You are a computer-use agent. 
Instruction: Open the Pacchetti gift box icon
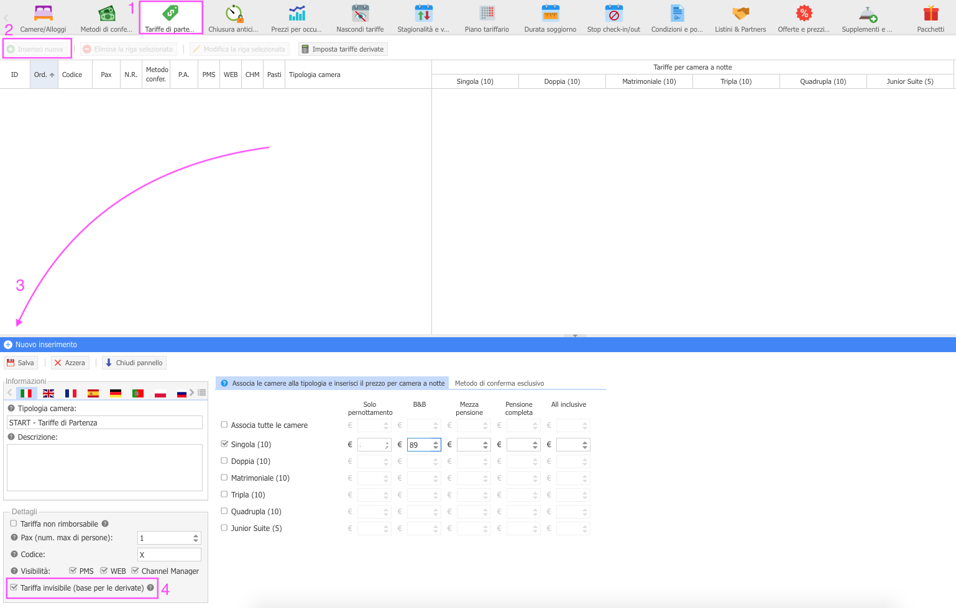point(931,14)
